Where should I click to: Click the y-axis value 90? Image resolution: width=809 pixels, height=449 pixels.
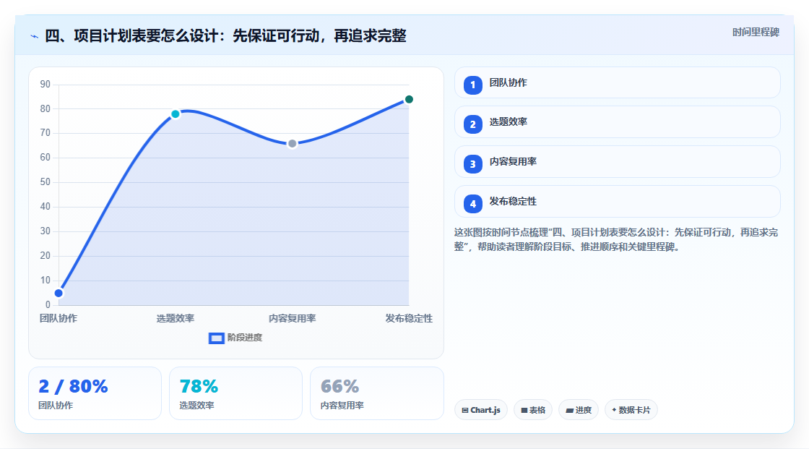pyautogui.click(x=46, y=84)
